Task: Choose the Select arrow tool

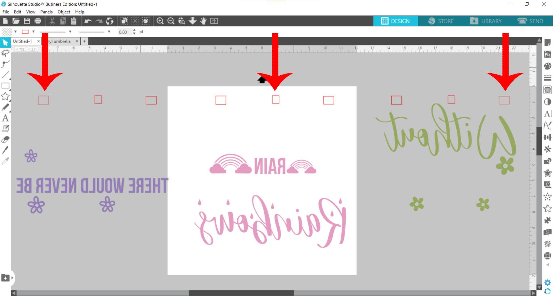Action: coord(5,43)
